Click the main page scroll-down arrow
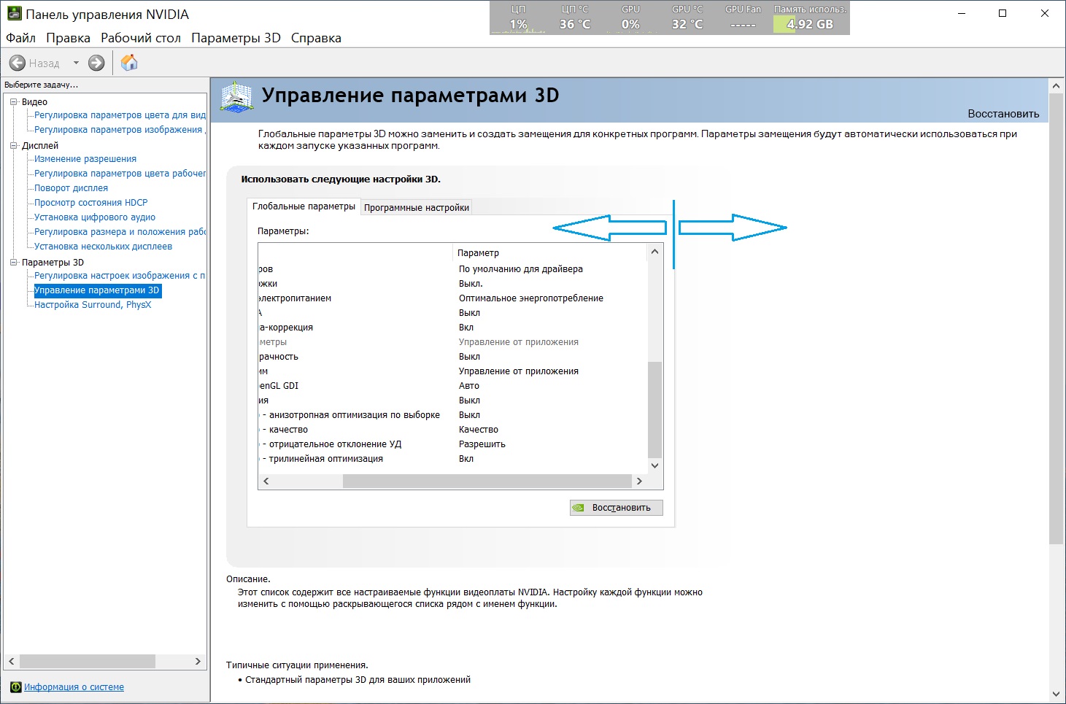 pyautogui.click(x=1056, y=694)
